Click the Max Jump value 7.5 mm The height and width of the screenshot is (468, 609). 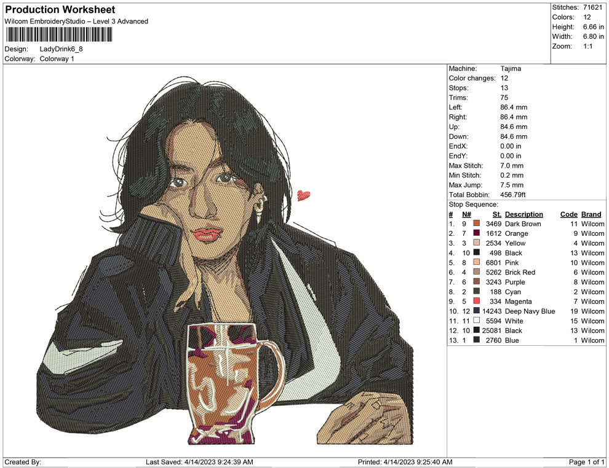512,185
